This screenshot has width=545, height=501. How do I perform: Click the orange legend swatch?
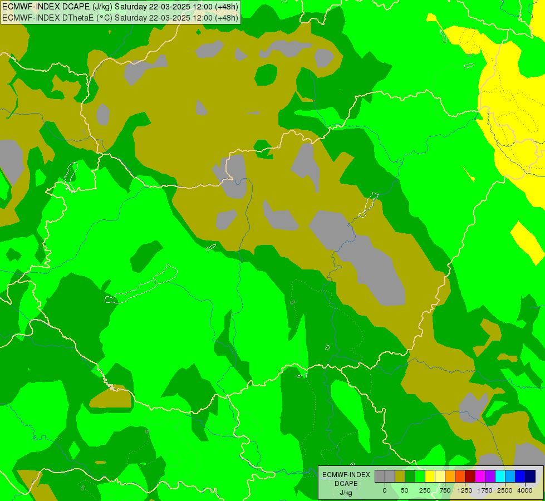pos(450,477)
